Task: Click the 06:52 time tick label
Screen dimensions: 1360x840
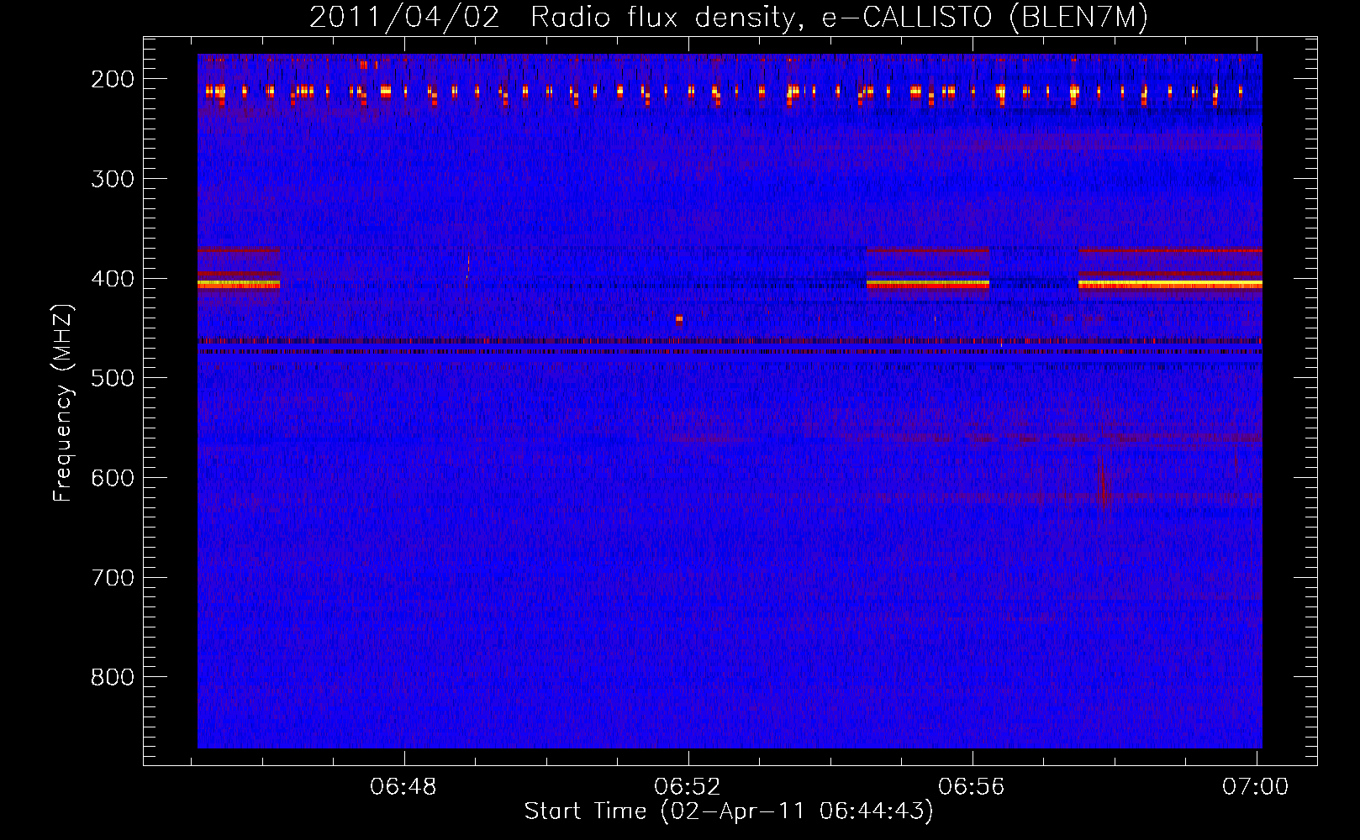Action: click(688, 787)
